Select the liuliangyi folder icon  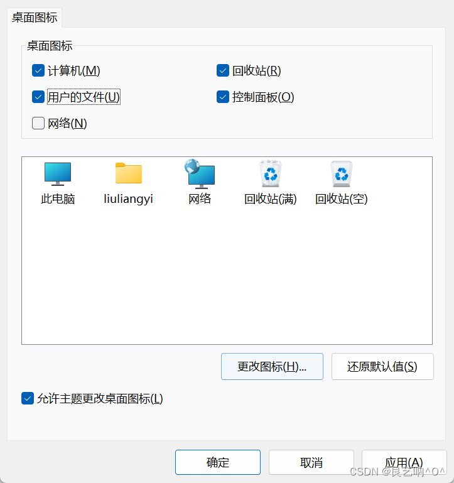click(x=129, y=173)
